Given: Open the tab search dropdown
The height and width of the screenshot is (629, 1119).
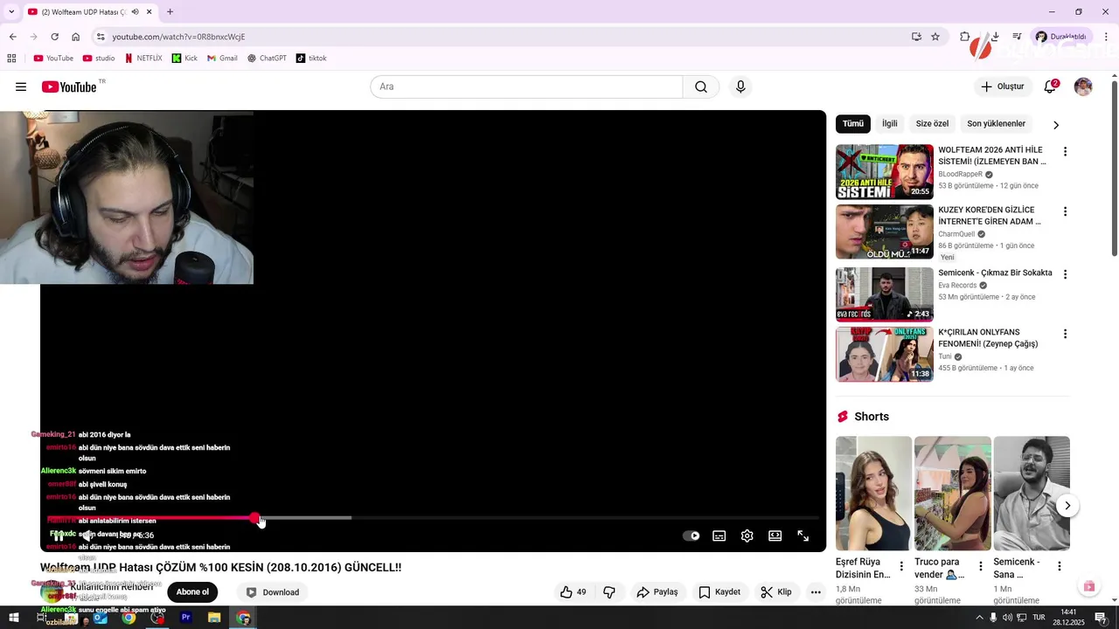Looking at the screenshot, I should point(11,12).
